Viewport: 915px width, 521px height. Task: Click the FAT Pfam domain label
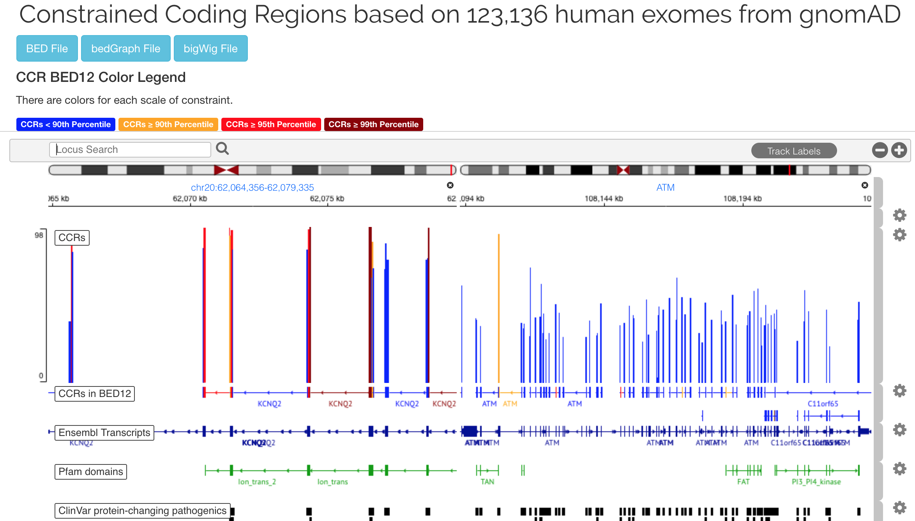[x=743, y=482]
